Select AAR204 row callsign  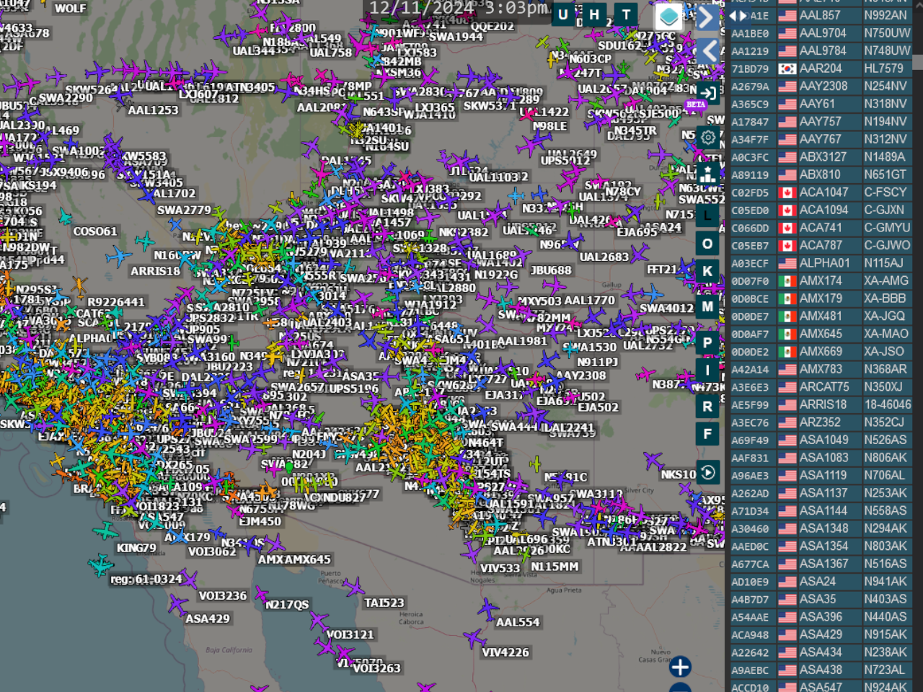(x=821, y=68)
